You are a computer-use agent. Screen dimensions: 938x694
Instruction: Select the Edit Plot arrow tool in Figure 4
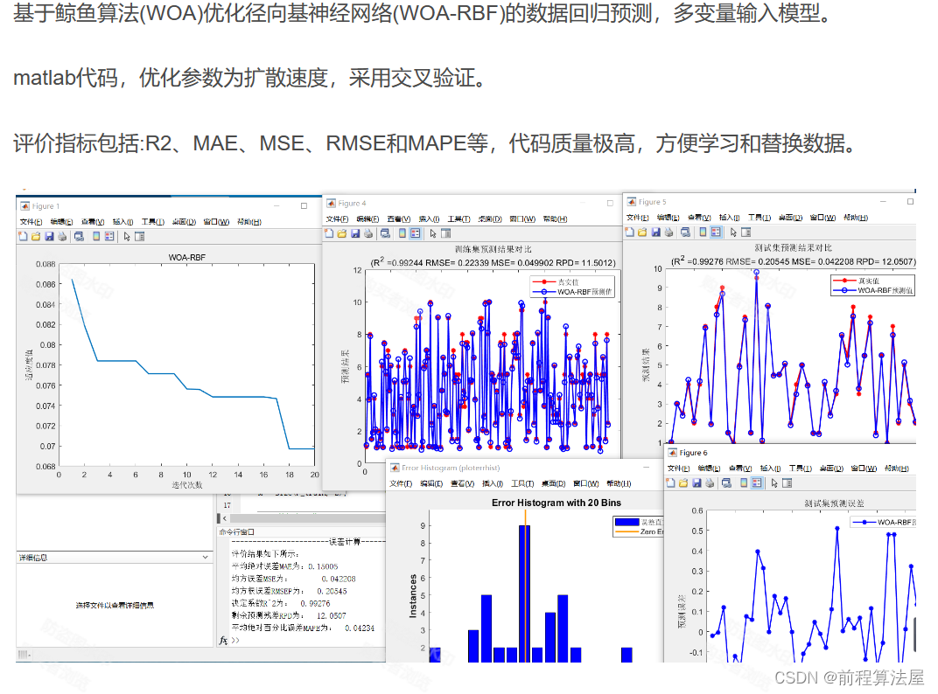click(x=432, y=234)
